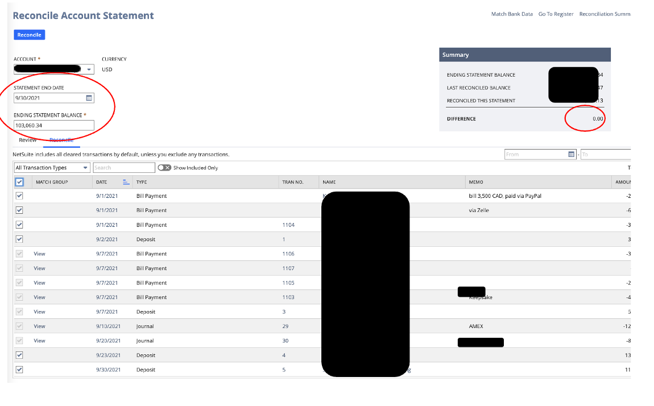Viewport: 654px width, 406px height.
Task: Switch to the Review tab
Action: [x=27, y=139]
